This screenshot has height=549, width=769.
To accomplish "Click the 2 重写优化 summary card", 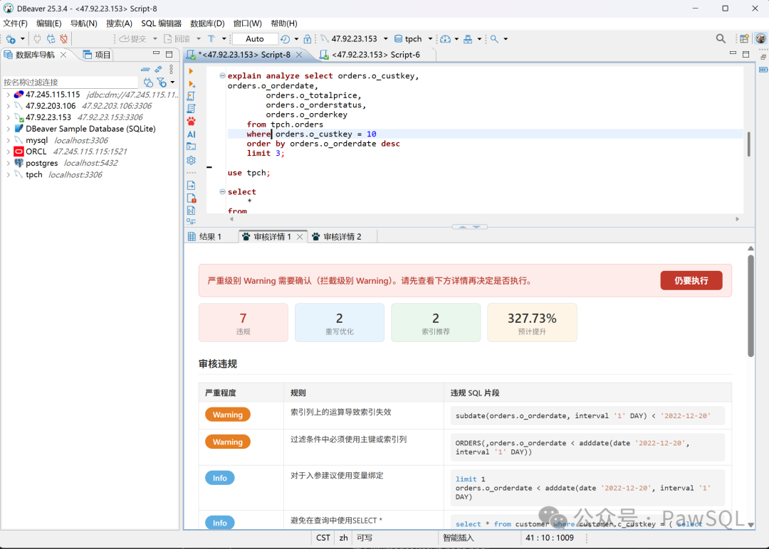I will [340, 322].
